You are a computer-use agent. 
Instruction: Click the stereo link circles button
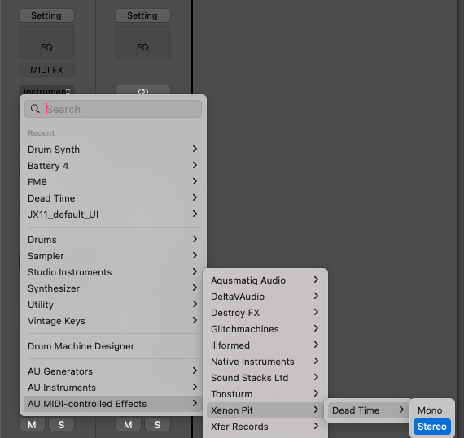[143, 91]
